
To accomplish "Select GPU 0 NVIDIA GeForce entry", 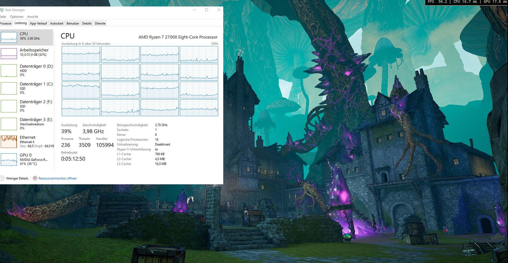I will click(x=27, y=159).
